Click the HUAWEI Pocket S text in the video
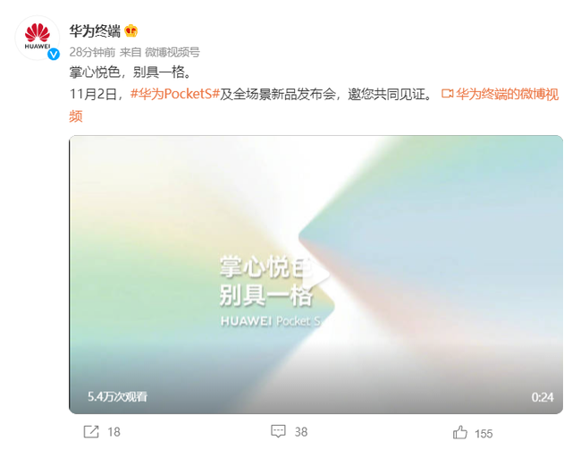The image size is (572, 450). [x=271, y=321]
